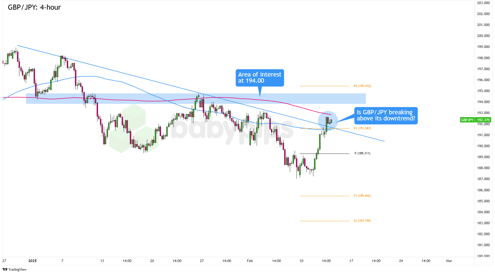
Task: Click the 20 date label on the time axis
Action: [x=152, y=261]
